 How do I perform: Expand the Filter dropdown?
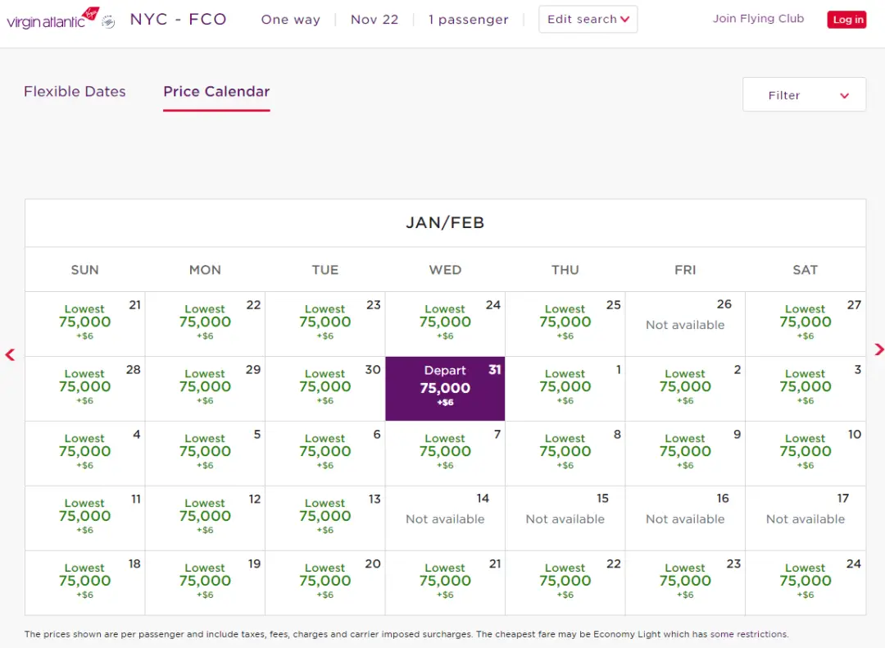(803, 95)
